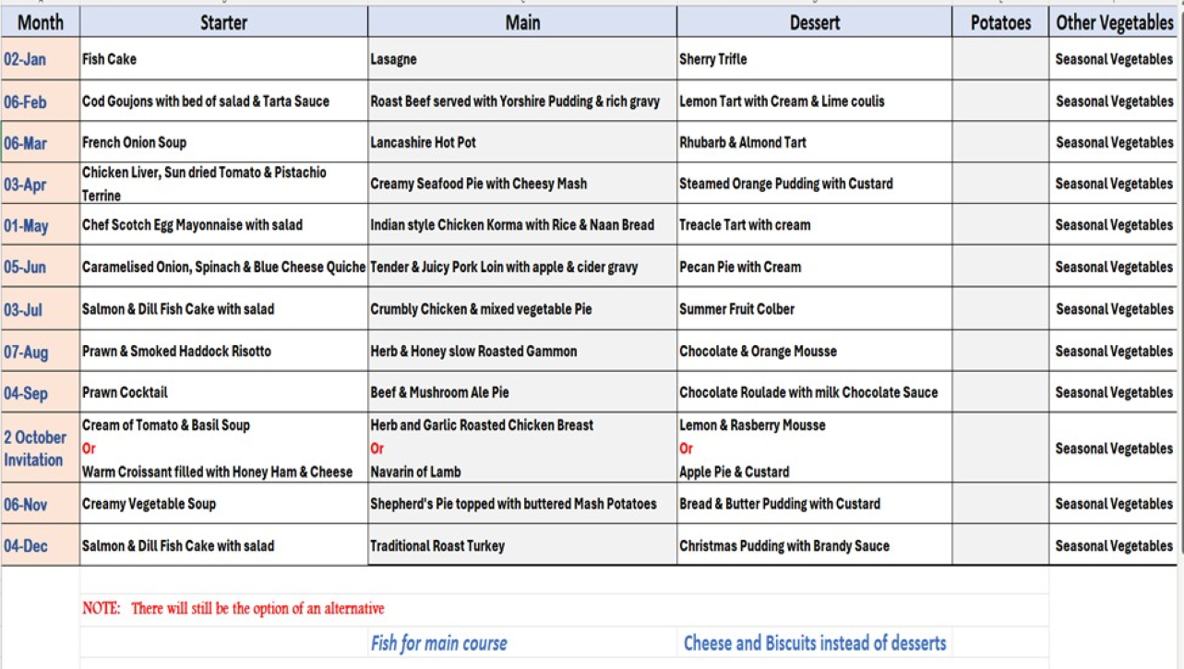
Task: Click the Beef & Mushroom Ale Pie cell
Action: [439, 392]
